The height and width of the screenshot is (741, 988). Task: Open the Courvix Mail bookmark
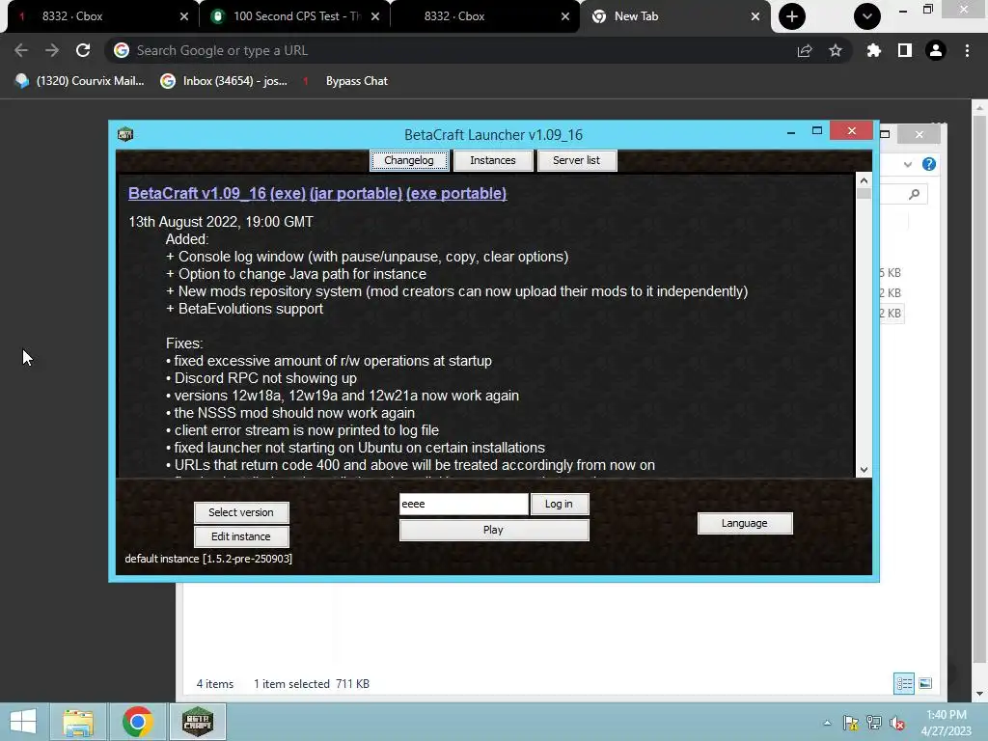click(x=79, y=81)
